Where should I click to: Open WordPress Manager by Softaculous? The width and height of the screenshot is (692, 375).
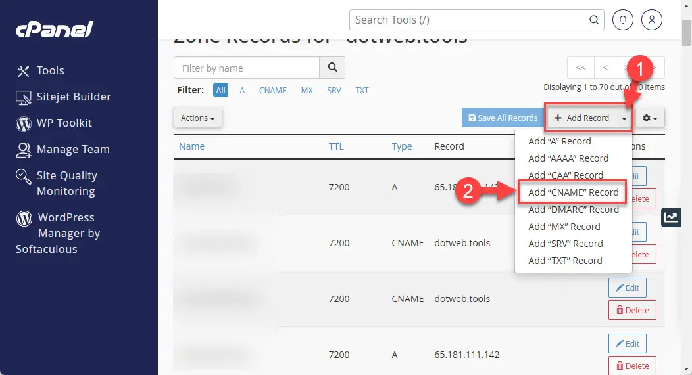click(59, 233)
